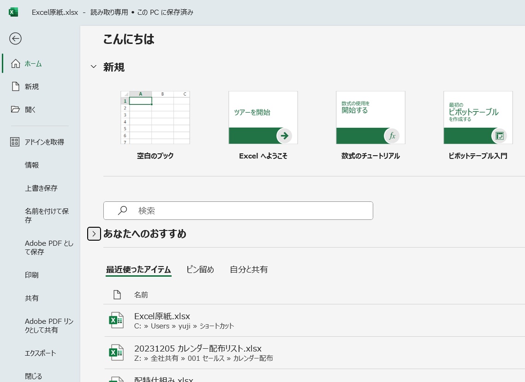Image resolution: width=525 pixels, height=382 pixels.
Task: Open the 新規 page icon in sidebar
Action: pos(15,86)
